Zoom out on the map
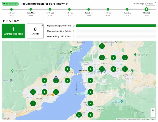The width and height of the screenshot is (158, 122). tap(152, 115)
